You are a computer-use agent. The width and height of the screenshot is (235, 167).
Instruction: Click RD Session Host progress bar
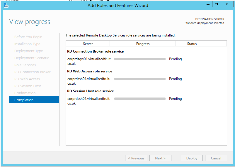tap(140, 99)
